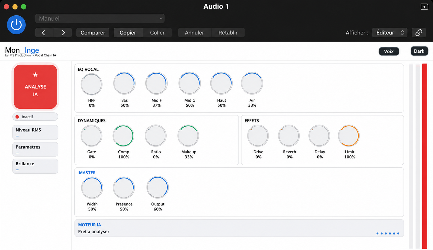
Task: Click the 'Audio 1' window title
Action: pyautogui.click(x=216, y=6)
